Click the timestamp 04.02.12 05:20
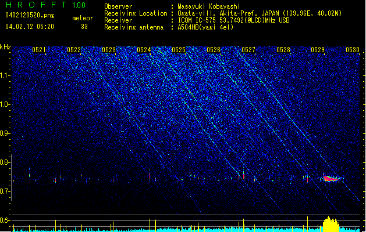Viewport: 366px width, 232px height. click(x=30, y=27)
